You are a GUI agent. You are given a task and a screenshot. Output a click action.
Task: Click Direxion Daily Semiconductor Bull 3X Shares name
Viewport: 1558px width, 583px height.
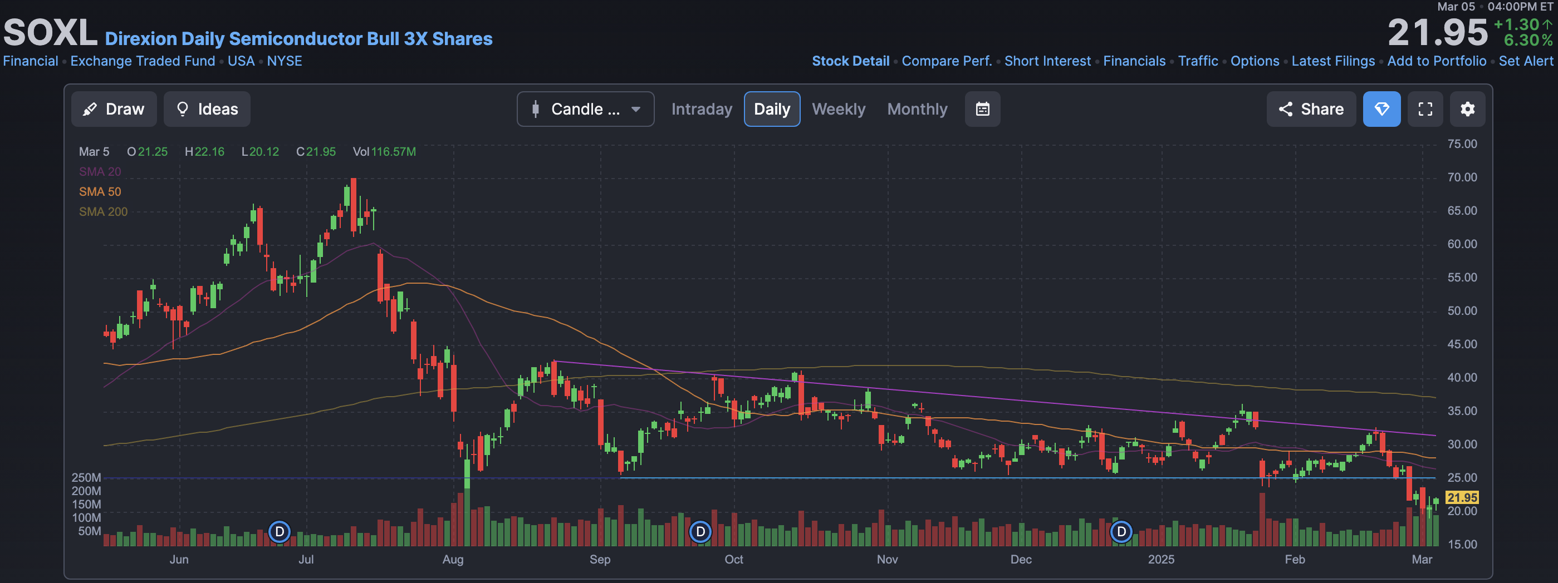point(299,39)
